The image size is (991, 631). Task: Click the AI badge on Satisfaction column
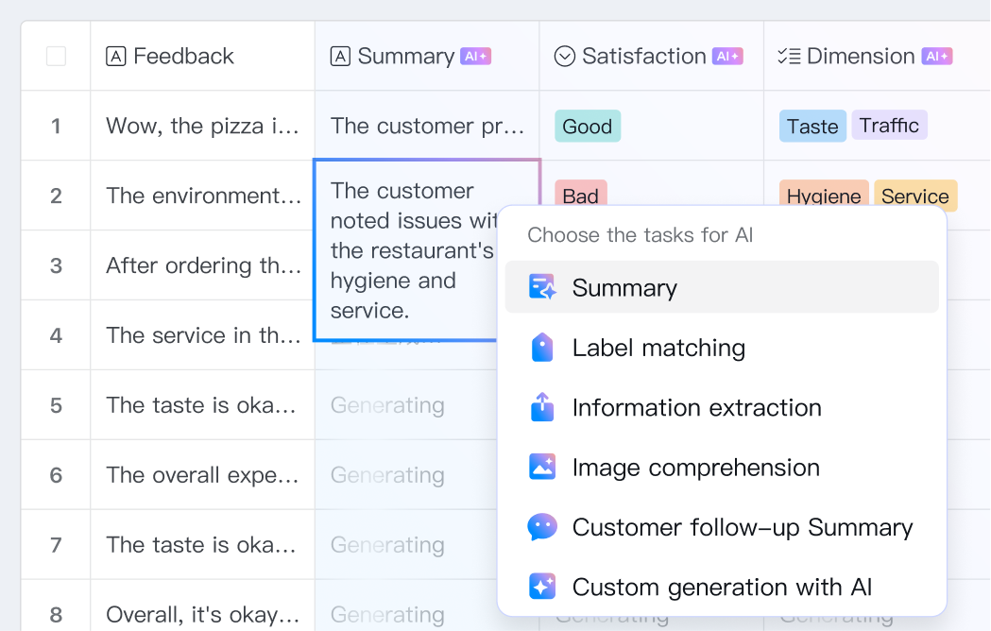click(x=727, y=57)
